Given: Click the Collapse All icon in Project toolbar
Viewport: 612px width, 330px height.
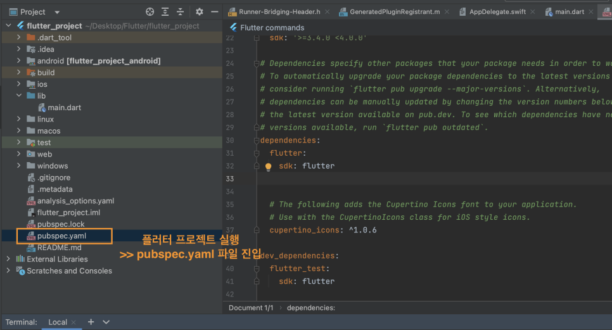Looking at the screenshot, I should pos(180,11).
